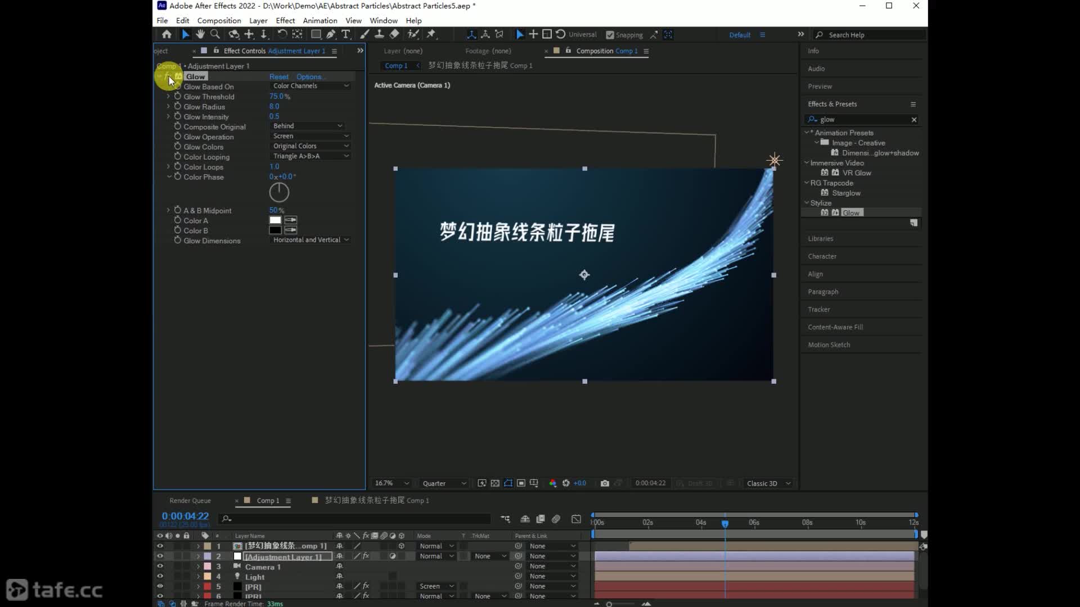This screenshot has width=1080, height=607.
Task: Toggle the transparency grid icon
Action: [495, 483]
